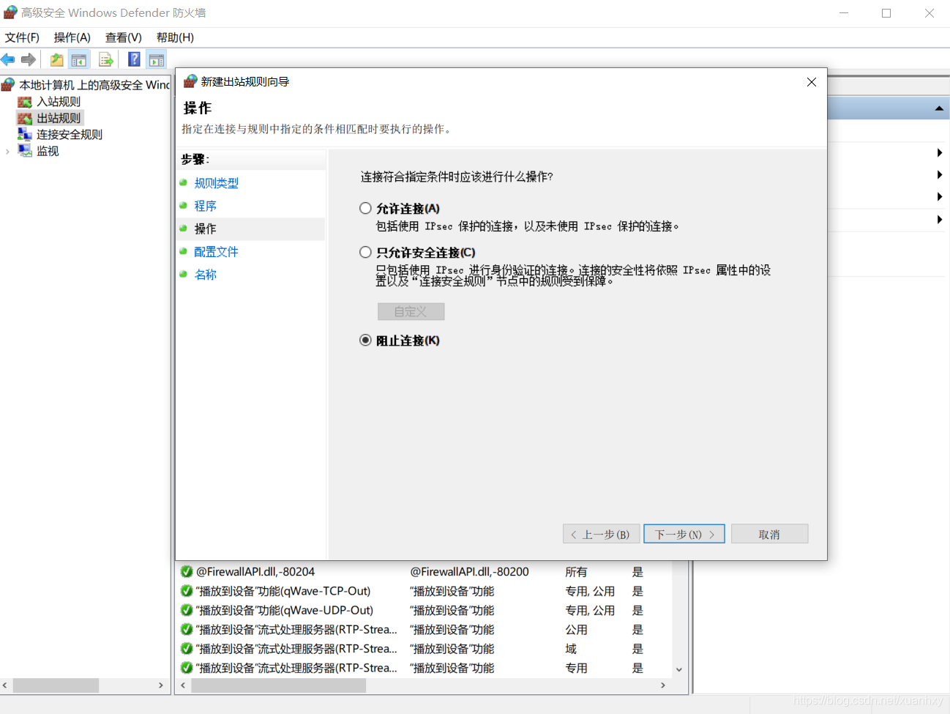Click the Export list toolbar icon
The width and height of the screenshot is (950, 714).
click(106, 59)
